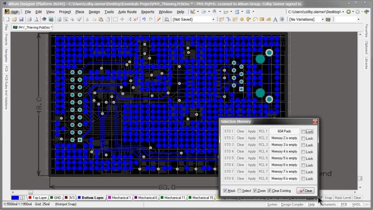
Task: Click the move selection cross icon
Action: (122, 19)
